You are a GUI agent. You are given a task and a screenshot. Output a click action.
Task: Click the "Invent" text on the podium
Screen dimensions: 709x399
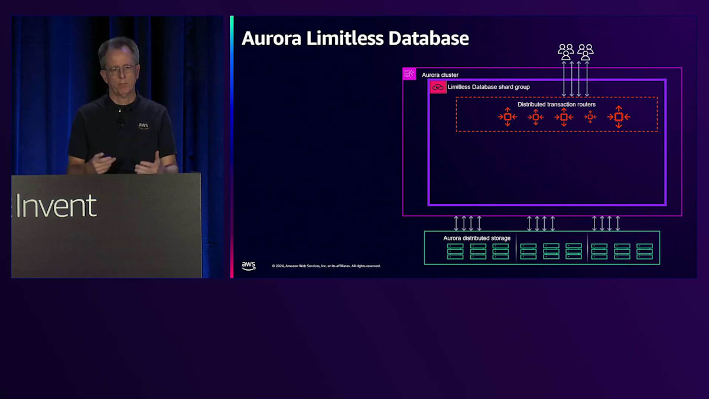pyautogui.click(x=57, y=206)
